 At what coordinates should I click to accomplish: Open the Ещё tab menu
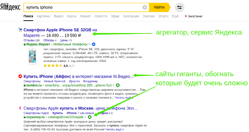pyautogui.click(x=175, y=16)
